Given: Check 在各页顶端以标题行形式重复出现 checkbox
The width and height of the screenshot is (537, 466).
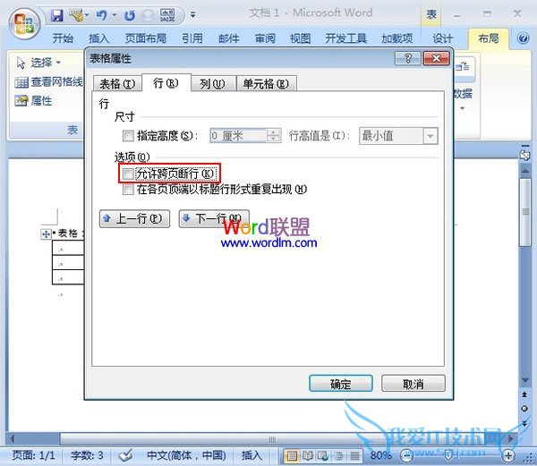Looking at the screenshot, I should click(x=128, y=190).
